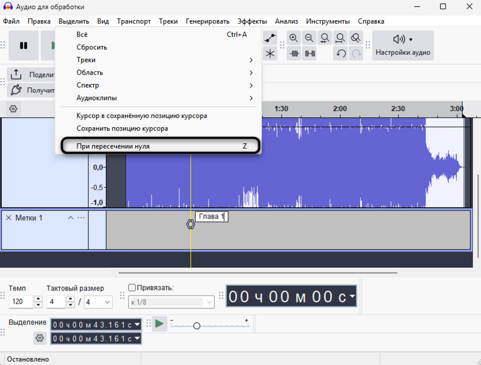Select the Envelope tool
Screen dimensions: 481x365
[x=270, y=38]
